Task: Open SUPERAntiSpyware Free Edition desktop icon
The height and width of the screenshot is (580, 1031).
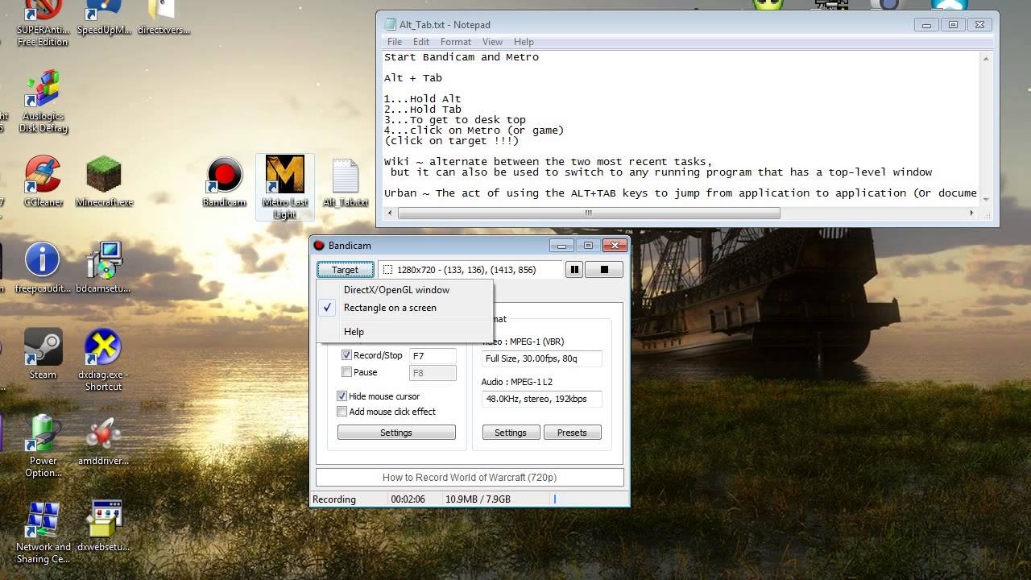Action: tap(43, 24)
